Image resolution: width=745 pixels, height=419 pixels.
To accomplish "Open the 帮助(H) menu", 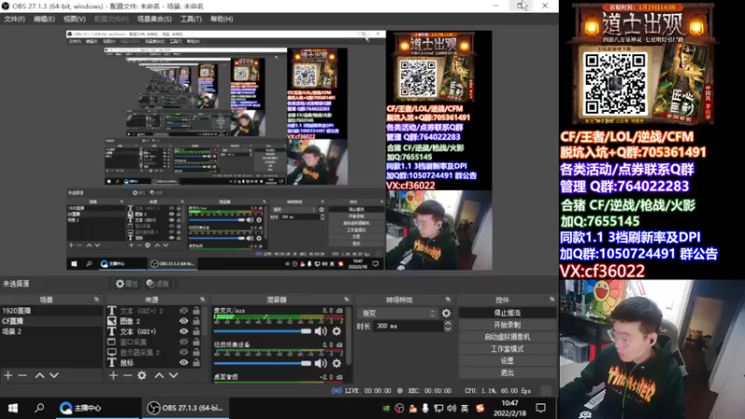I will tap(222, 19).
